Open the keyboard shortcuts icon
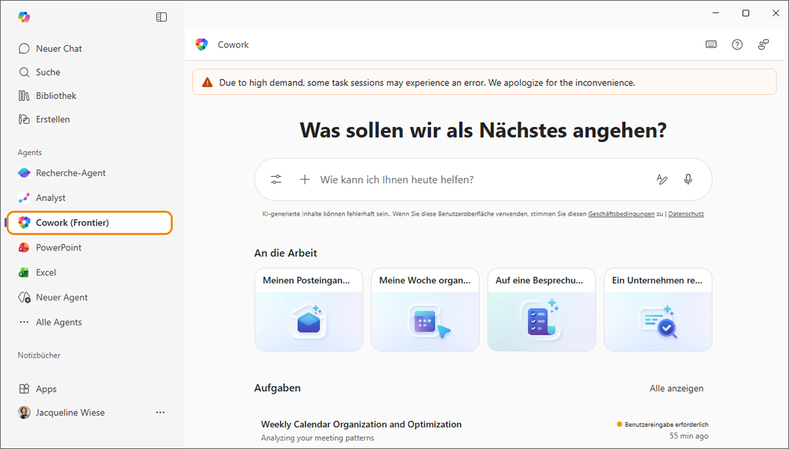The height and width of the screenshot is (449, 789). (711, 45)
